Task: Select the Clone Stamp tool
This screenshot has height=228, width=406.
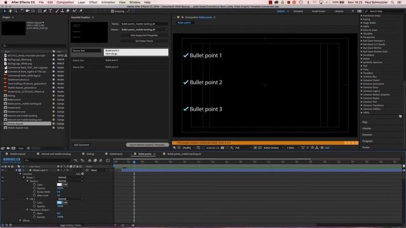Action: coord(62,11)
